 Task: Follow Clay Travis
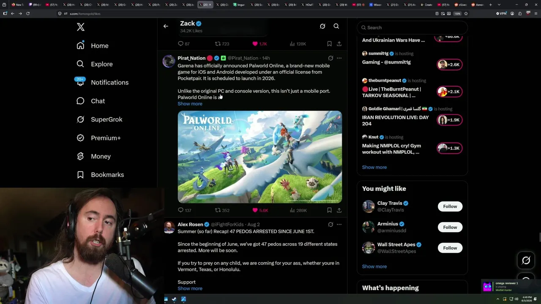coord(450,206)
